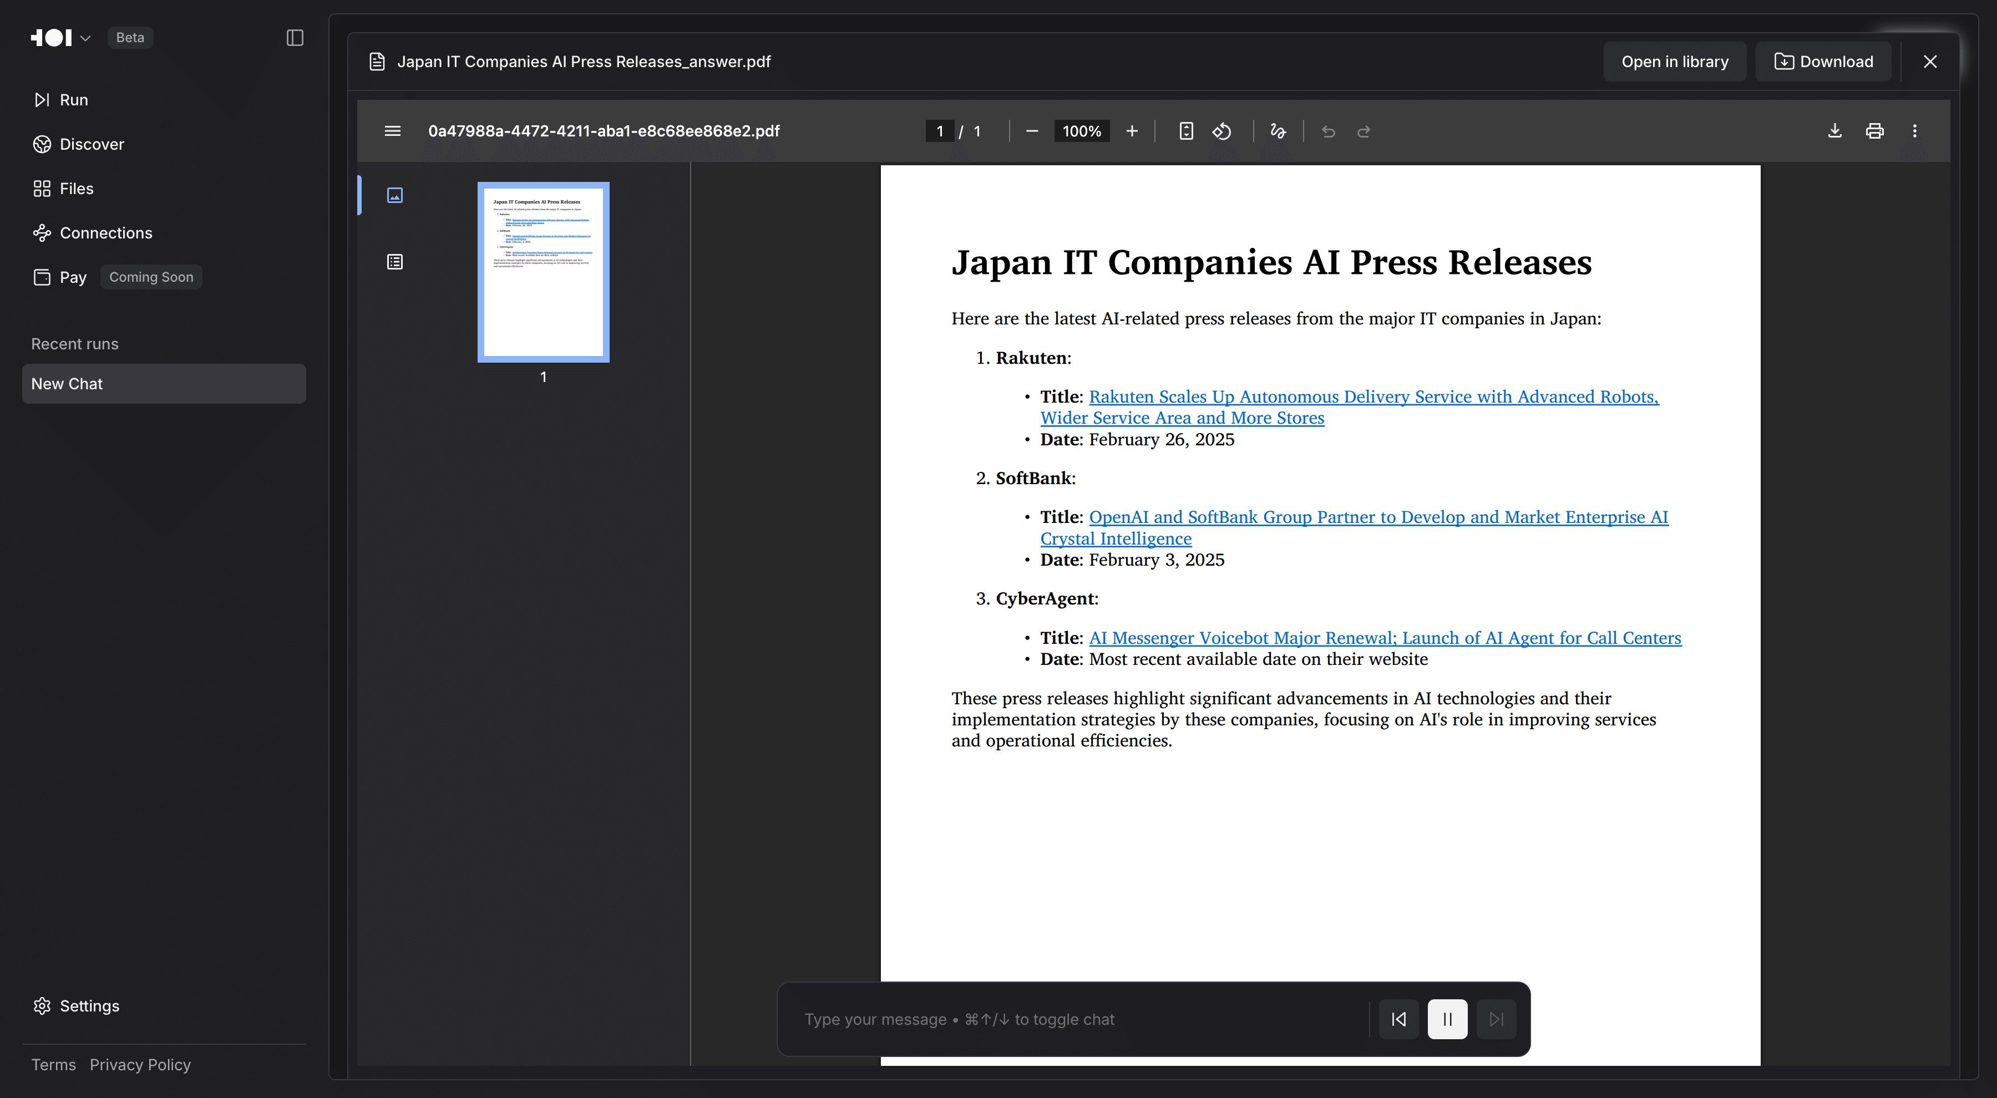Select the draw annotation tool
This screenshot has height=1098, width=1997.
pos(1278,131)
